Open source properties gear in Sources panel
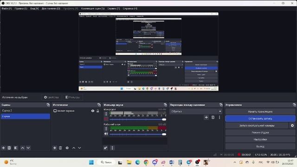297x167 pixels. click(x=67, y=148)
